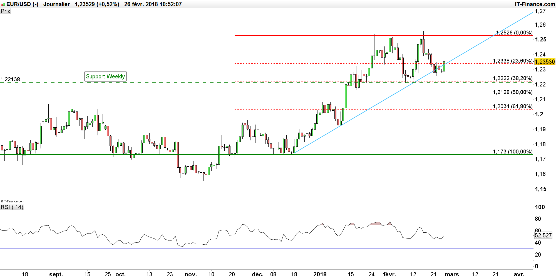
Task: Click the 1,15 price axis label
Action: (x=541, y=189)
